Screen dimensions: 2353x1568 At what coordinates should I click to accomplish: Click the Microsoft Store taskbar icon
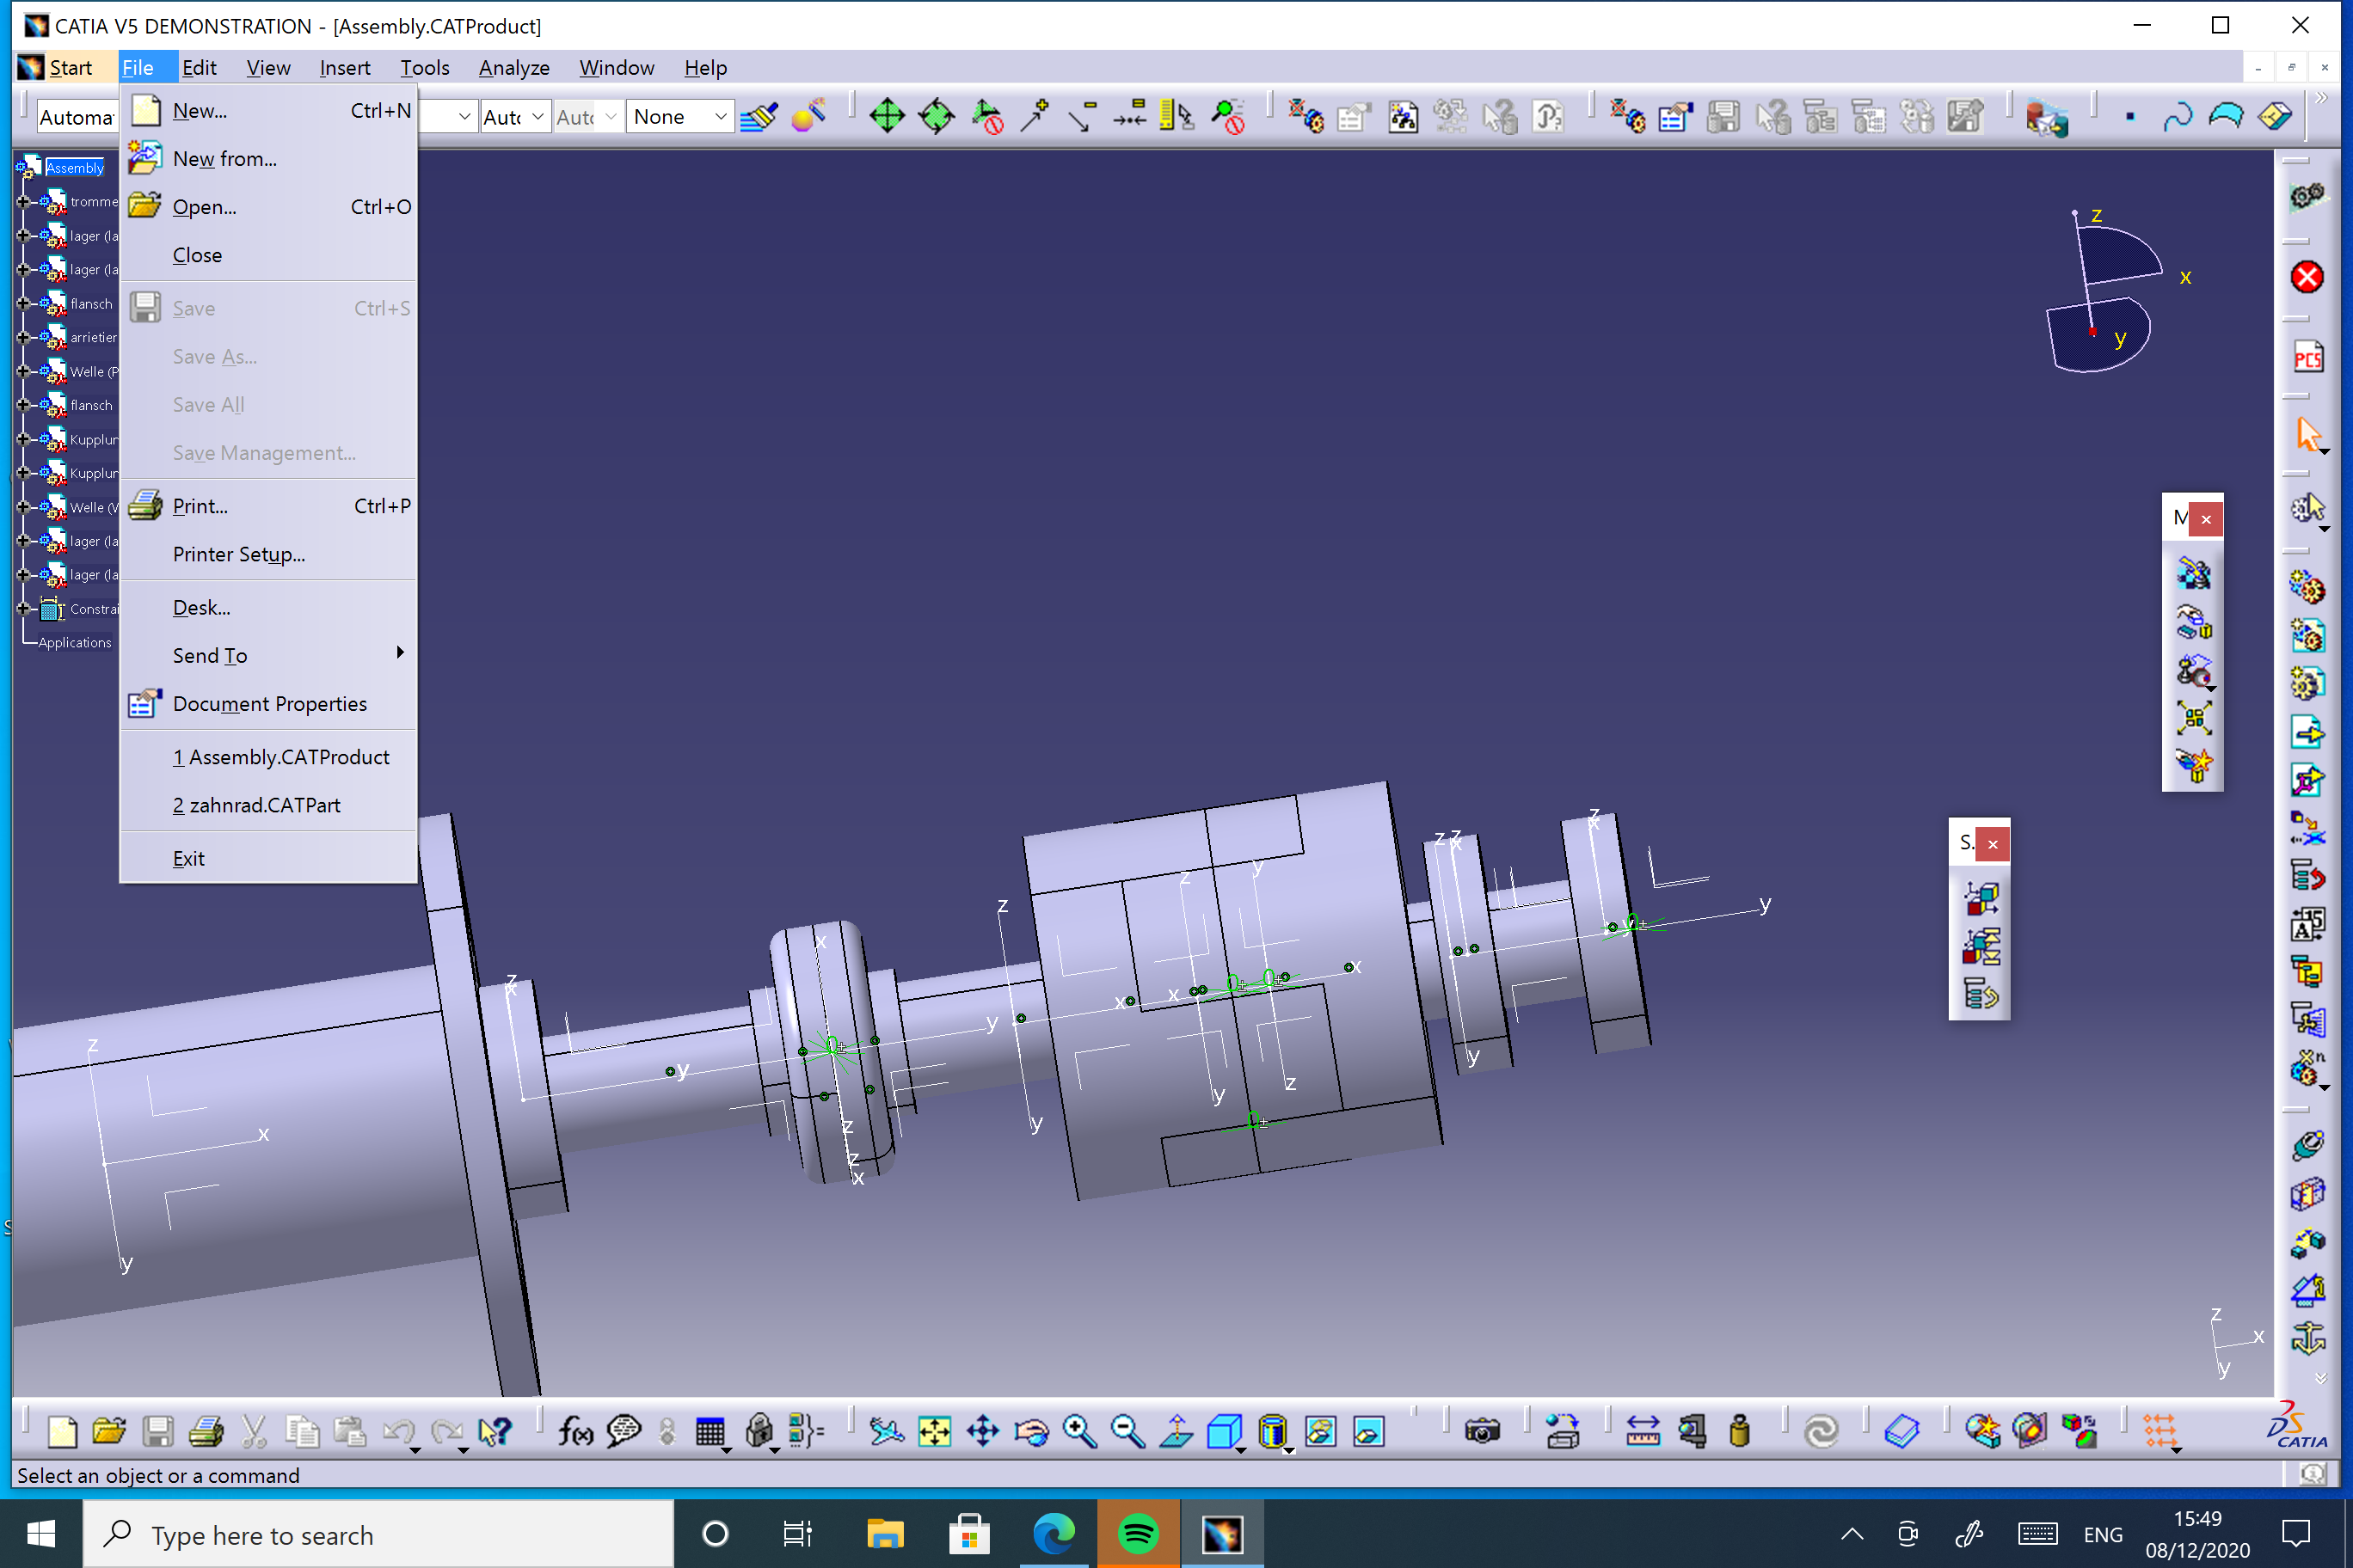[x=968, y=1533]
